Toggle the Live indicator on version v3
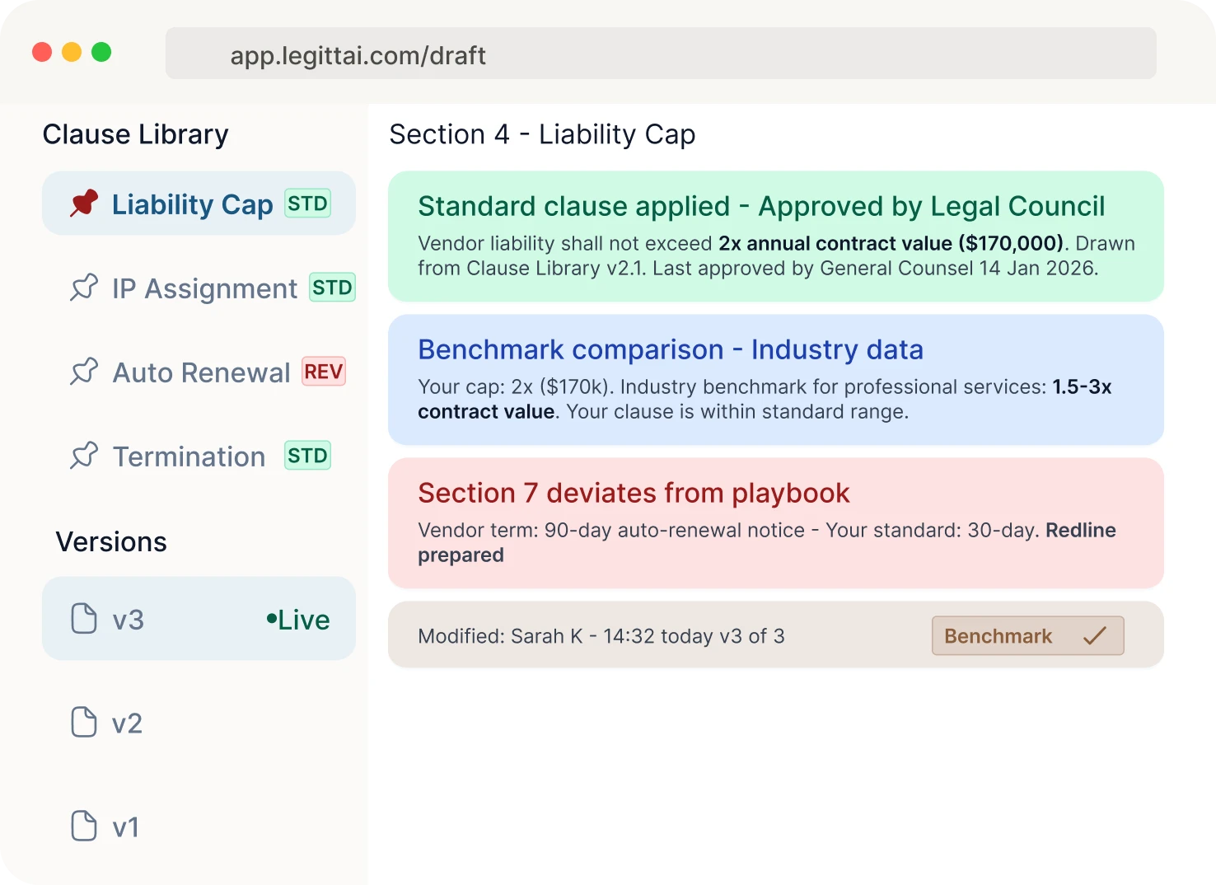The image size is (1216, 885). point(297,619)
